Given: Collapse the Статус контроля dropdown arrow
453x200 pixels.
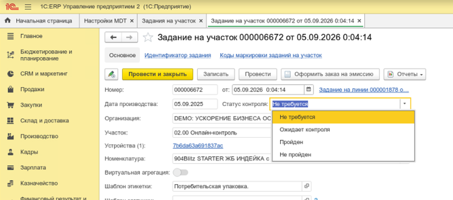Looking at the screenshot, I should 404,104.
